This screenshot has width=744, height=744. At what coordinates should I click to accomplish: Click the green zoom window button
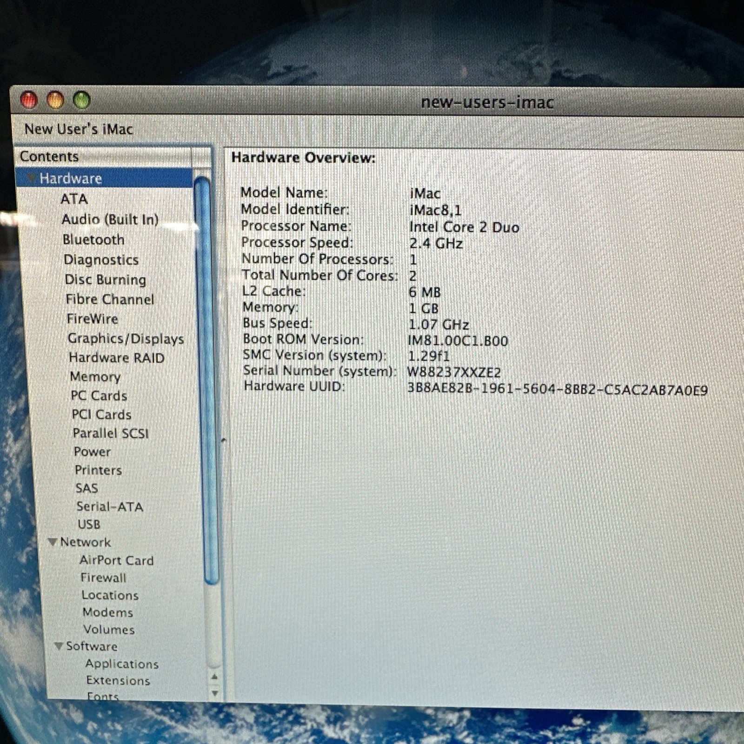82,100
